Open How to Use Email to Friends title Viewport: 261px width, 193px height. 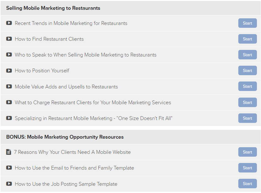[74, 168]
